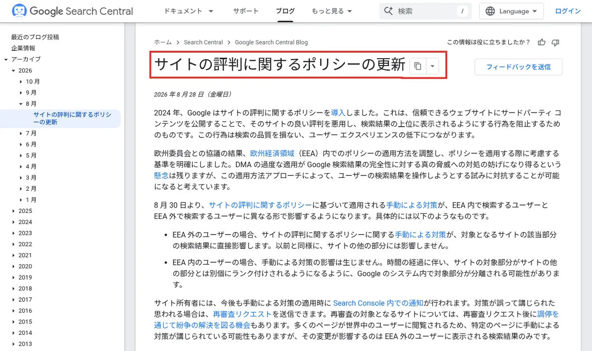Open サイトの評判に関するポリシー link in third paragraph
Screen dimensions: 592x351
(x=260, y=205)
